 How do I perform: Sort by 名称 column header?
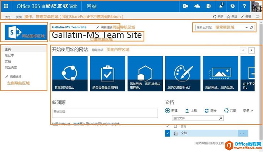pos(183,126)
